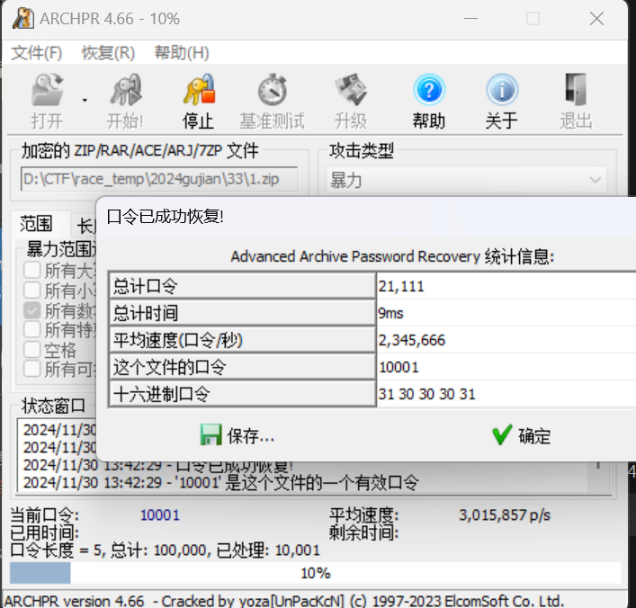This screenshot has width=636, height=608.
Task: Open the 恢复(R) menu
Action: 108,53
